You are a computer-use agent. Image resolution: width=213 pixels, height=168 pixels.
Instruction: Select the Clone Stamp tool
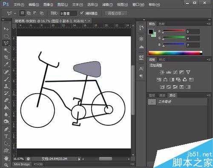click(6, 86)
